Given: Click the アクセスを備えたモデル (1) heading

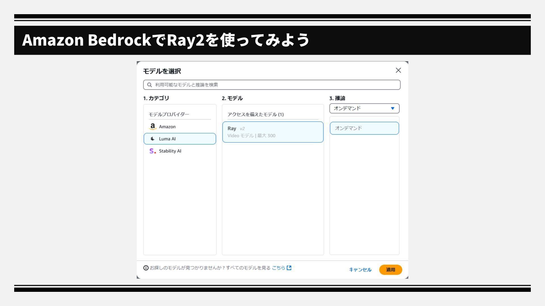Looking at the screenshot, I should (x=255, y=114).
